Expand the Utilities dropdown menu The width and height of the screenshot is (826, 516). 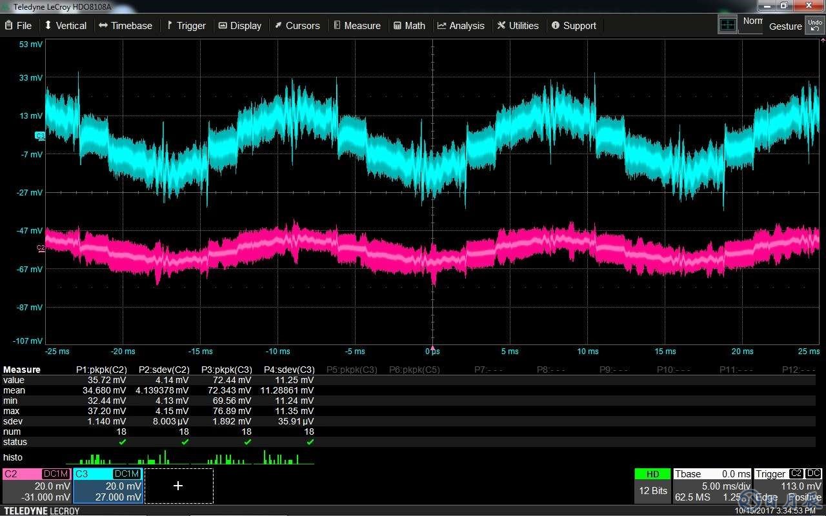[x=518, y=26]
